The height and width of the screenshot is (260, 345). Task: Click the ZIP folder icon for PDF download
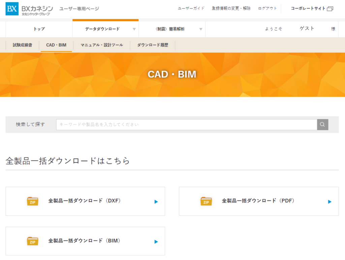tap(206, 201)
